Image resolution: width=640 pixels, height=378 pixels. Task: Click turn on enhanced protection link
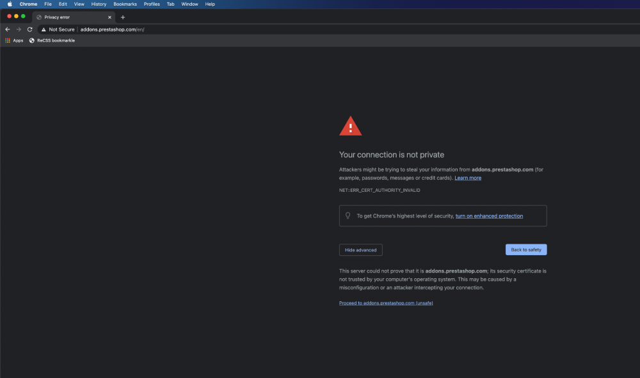pos(489,216)
